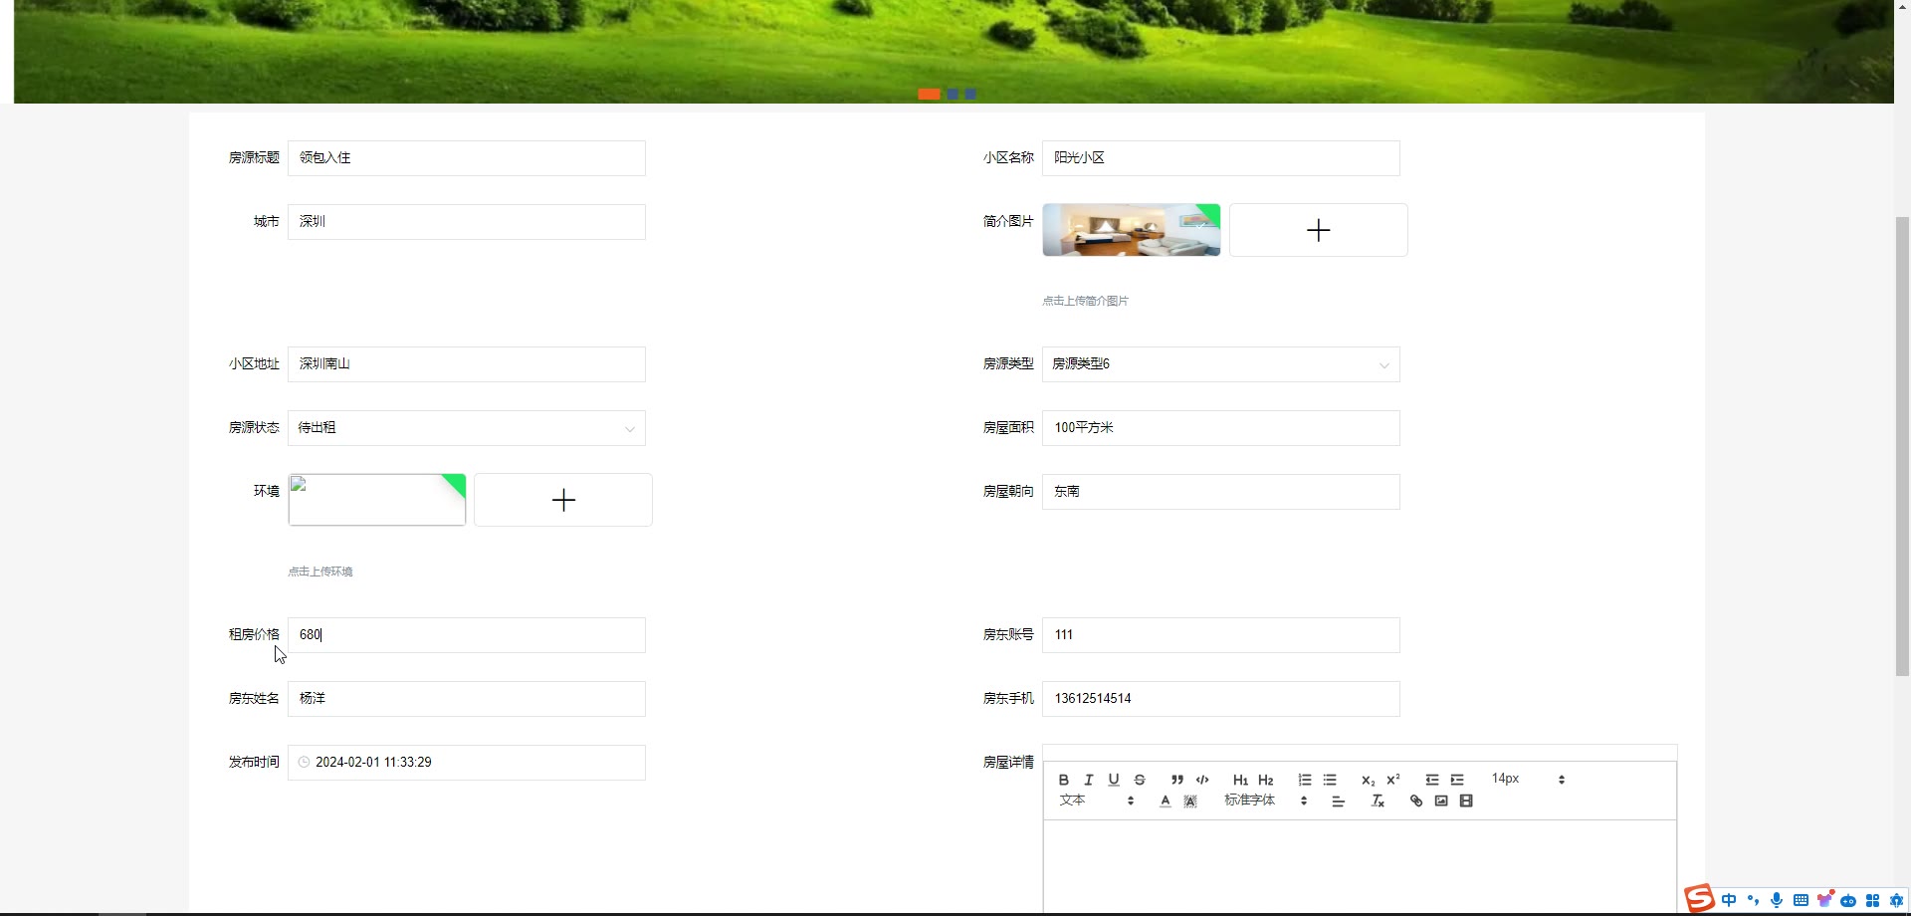Select the uploaded 环境 image thumbnail
Viewport: 1911px width, 916px height.
pyautogui.click(x=376, y=500)
